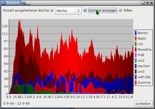Click the 9.5 x-axis date label
155x109 pixels.
pos(9,97)
